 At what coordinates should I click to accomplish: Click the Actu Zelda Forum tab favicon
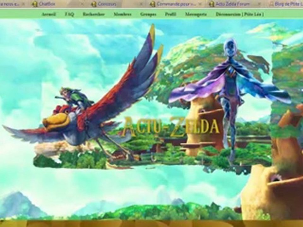[211, 4]
